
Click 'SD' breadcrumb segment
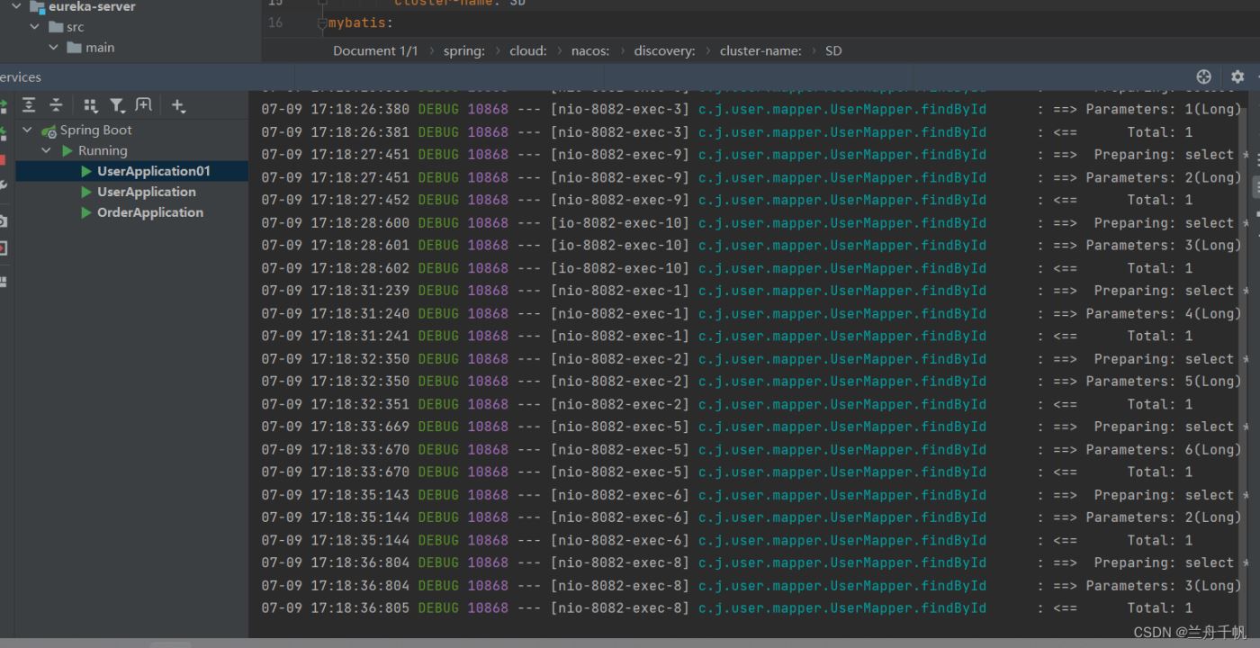tap(833, 50)
